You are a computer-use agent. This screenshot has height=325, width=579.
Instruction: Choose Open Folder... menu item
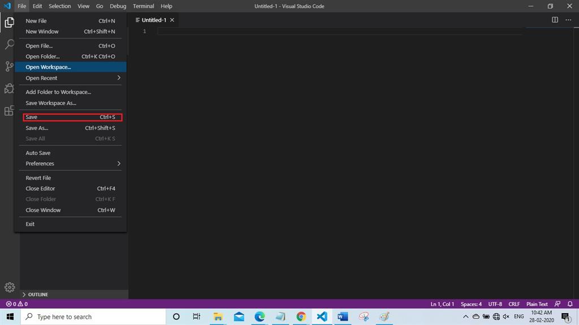[71, 57]
